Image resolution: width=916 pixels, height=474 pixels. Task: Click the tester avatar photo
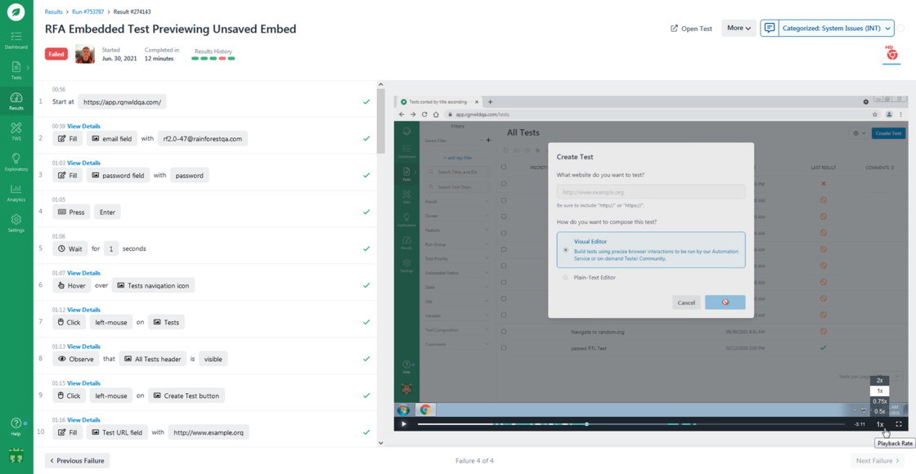tap(85, 54)
